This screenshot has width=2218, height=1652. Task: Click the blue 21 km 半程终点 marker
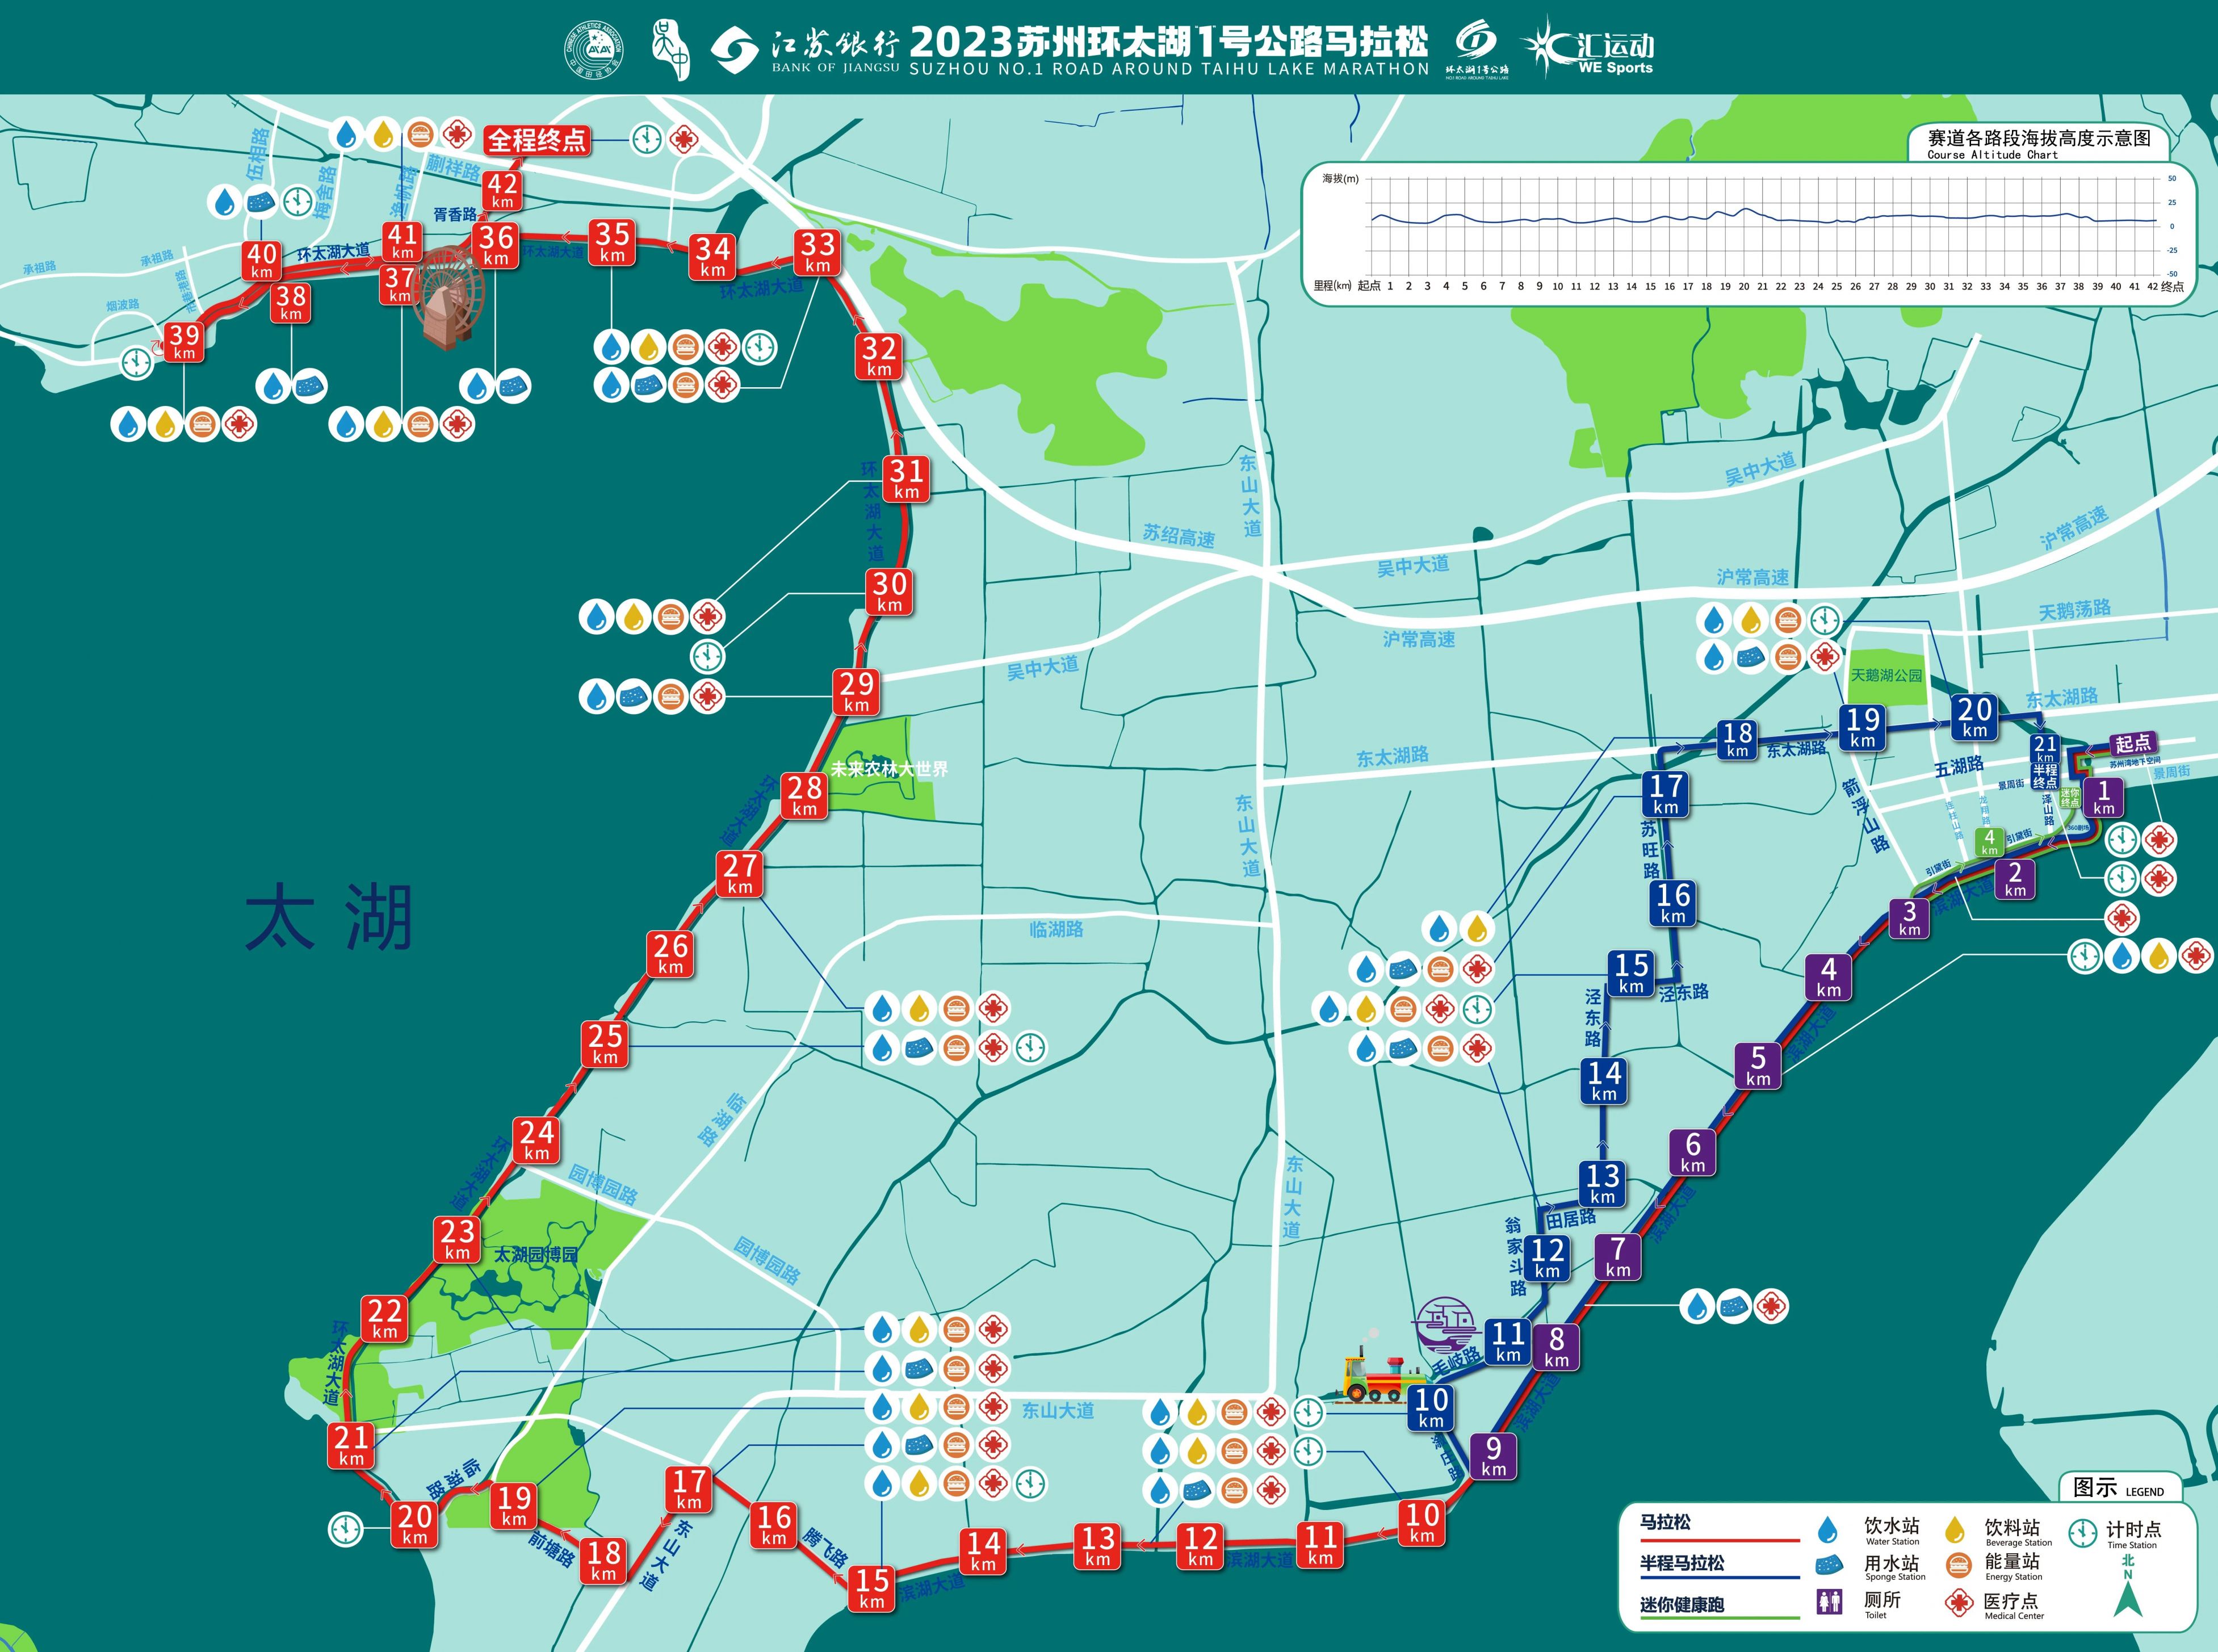2045,761
